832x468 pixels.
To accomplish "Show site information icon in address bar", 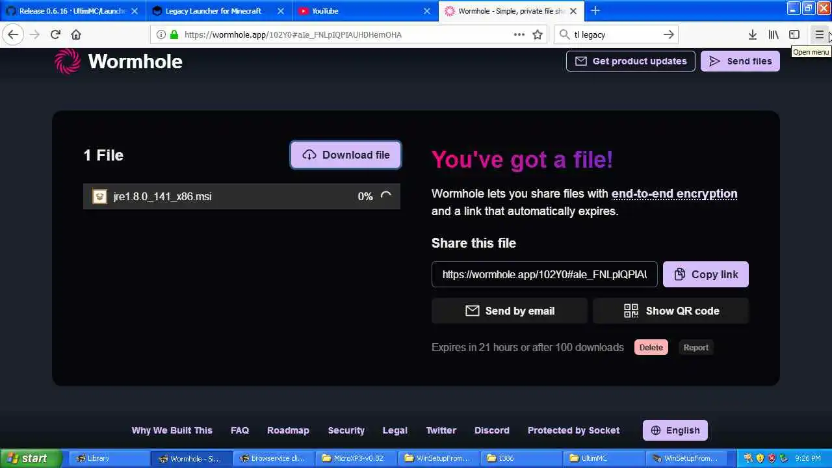I will click(161, 34).
